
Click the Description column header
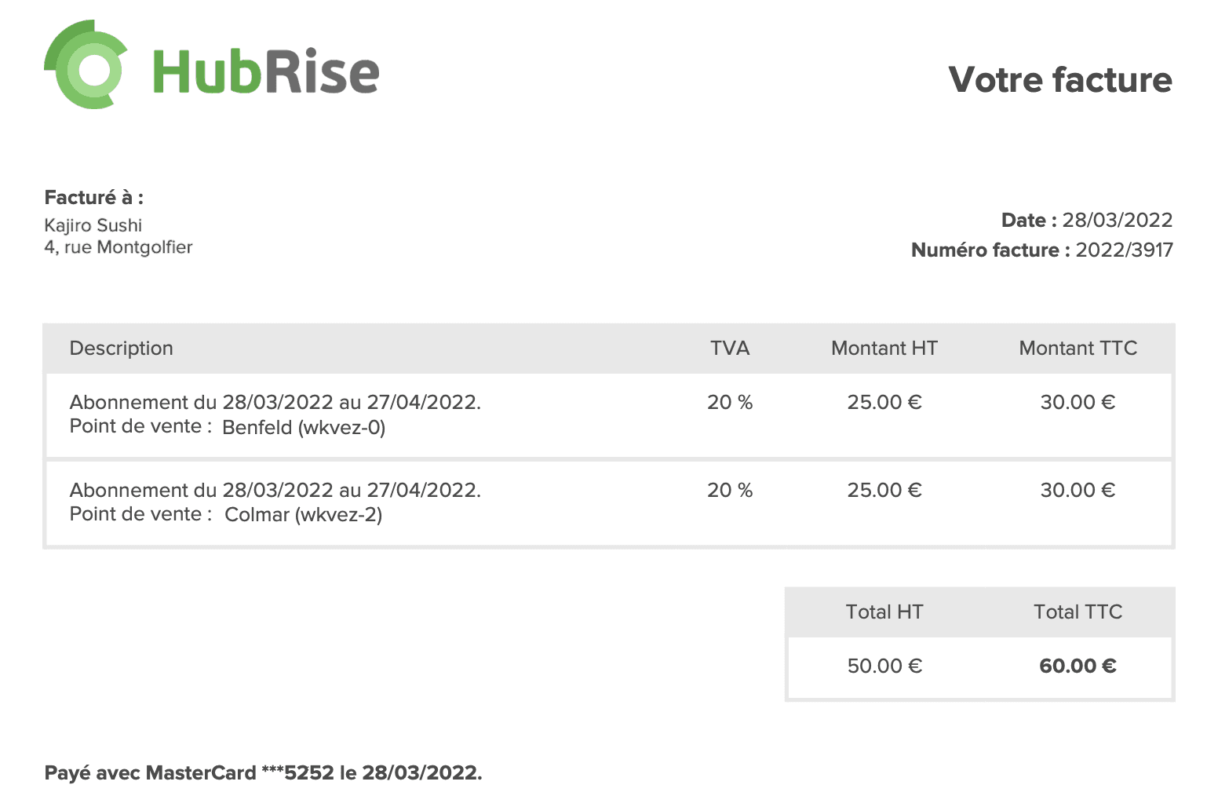pyautogui.click(x=121, y=348)
